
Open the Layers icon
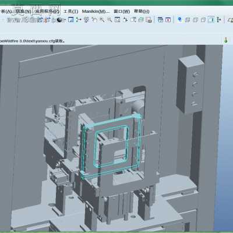click(141, 20)
